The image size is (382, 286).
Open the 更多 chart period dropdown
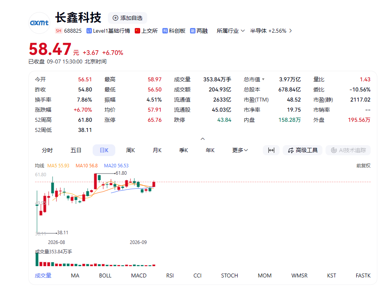pos(240,150)
